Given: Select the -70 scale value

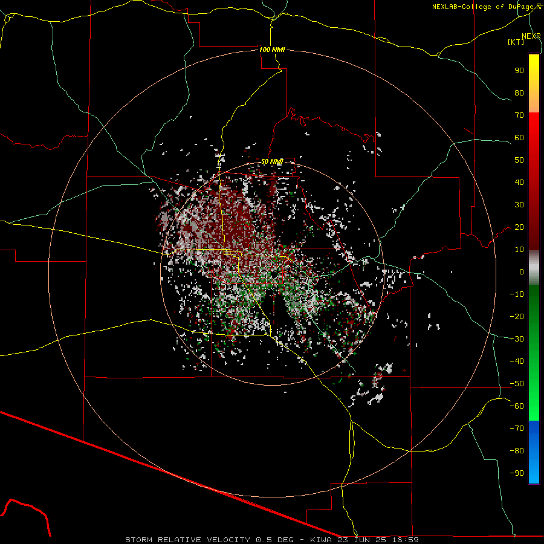Looking at the screenshot, I should click(x=517, y=429).
